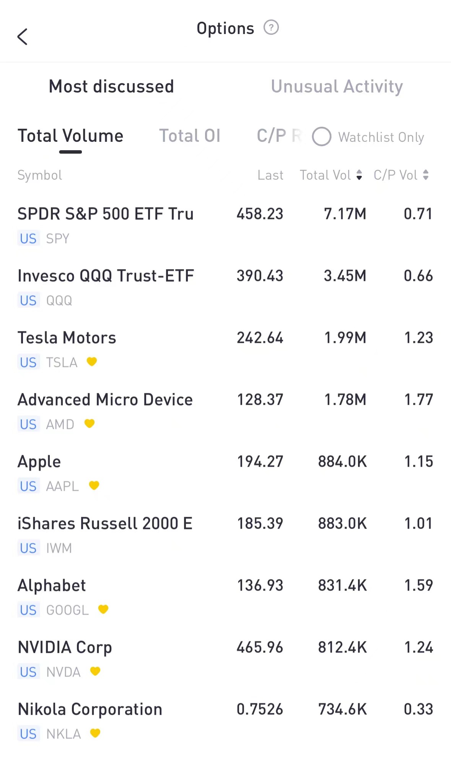Sort by Total Vol column arrows
451x761 pixels.
[x=359, y=175]
